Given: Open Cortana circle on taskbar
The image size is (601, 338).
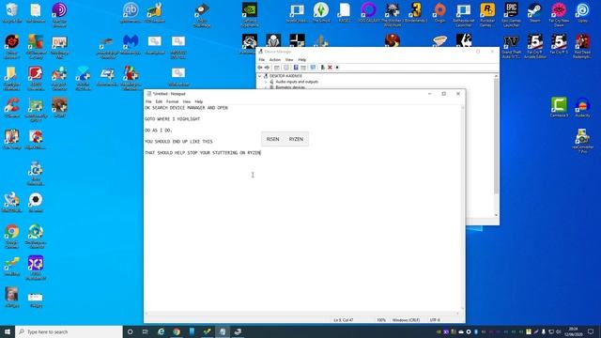Looking at the screenshot, I should [x=130, y=331].
